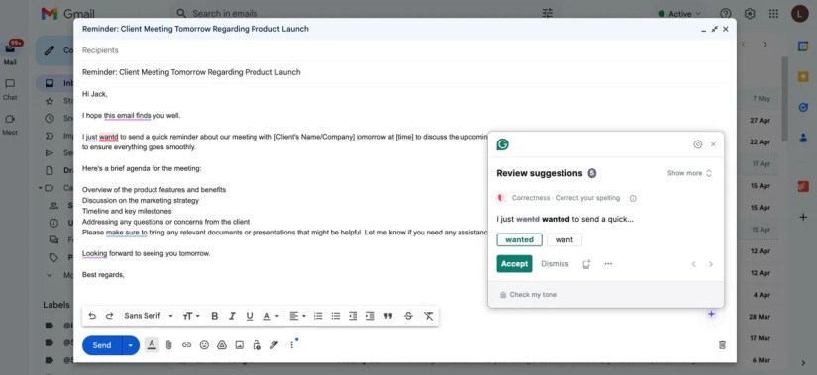
Task: Go to the previous Grammarly suggestion
Action: (693, 264)
